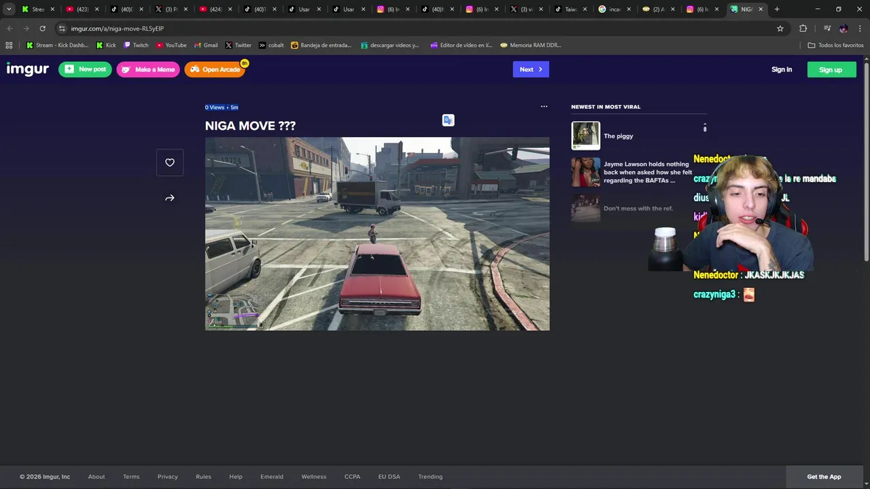Click Sign in
Screen dimensions: 870x489
click(782, 69)
